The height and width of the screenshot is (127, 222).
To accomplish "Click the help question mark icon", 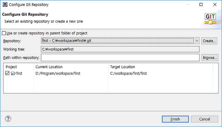I will (x=8, y=119).
